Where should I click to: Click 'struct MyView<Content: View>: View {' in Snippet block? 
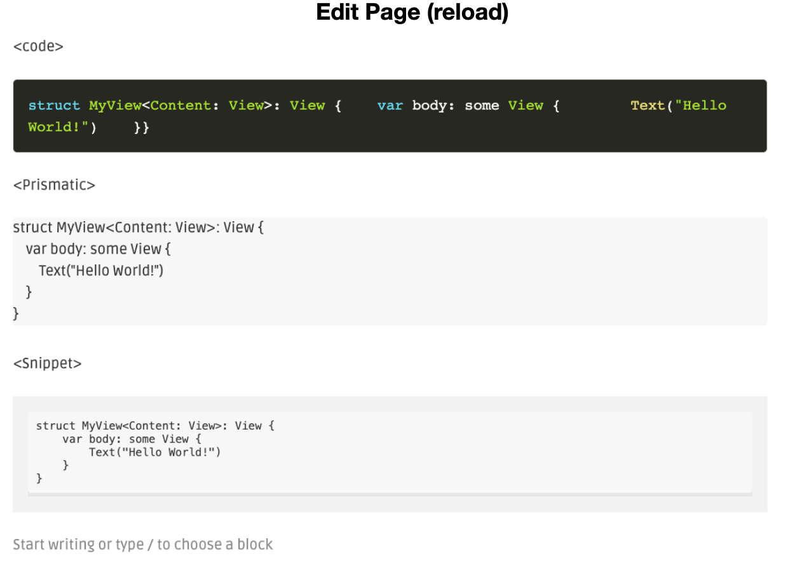(x=155, y=426)
